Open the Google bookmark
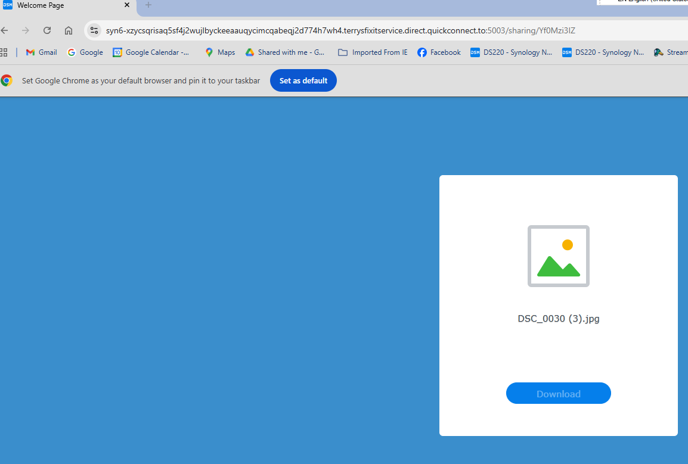 coord(85,52)
